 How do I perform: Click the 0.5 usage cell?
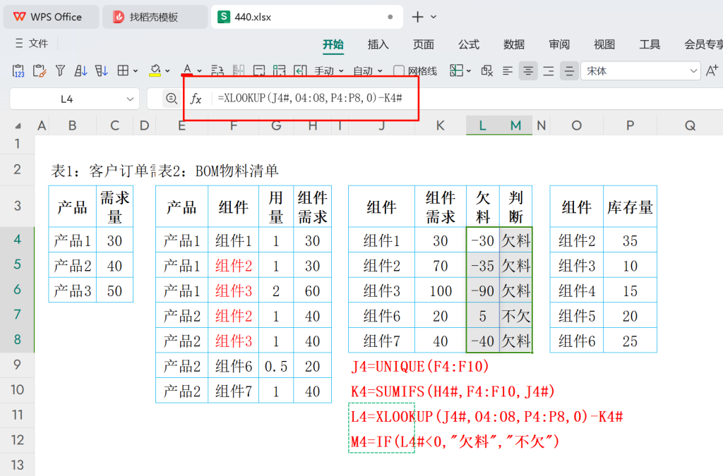point(276,367)
